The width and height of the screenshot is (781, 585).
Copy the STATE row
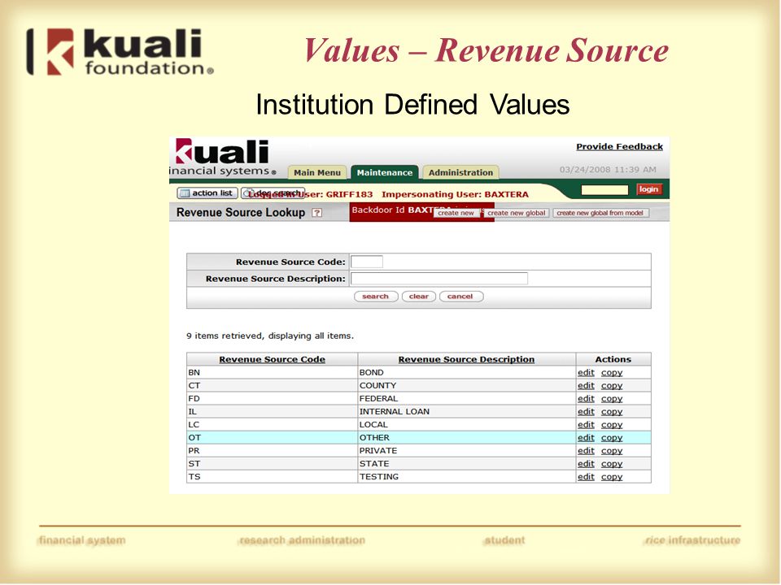click(x=612, y=463)
